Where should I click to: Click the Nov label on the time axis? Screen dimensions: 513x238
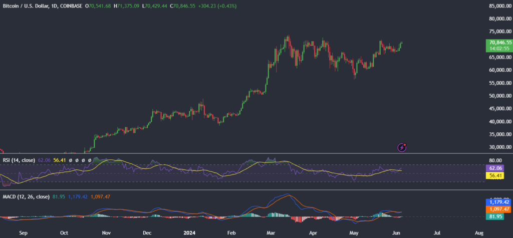(106, 233)
